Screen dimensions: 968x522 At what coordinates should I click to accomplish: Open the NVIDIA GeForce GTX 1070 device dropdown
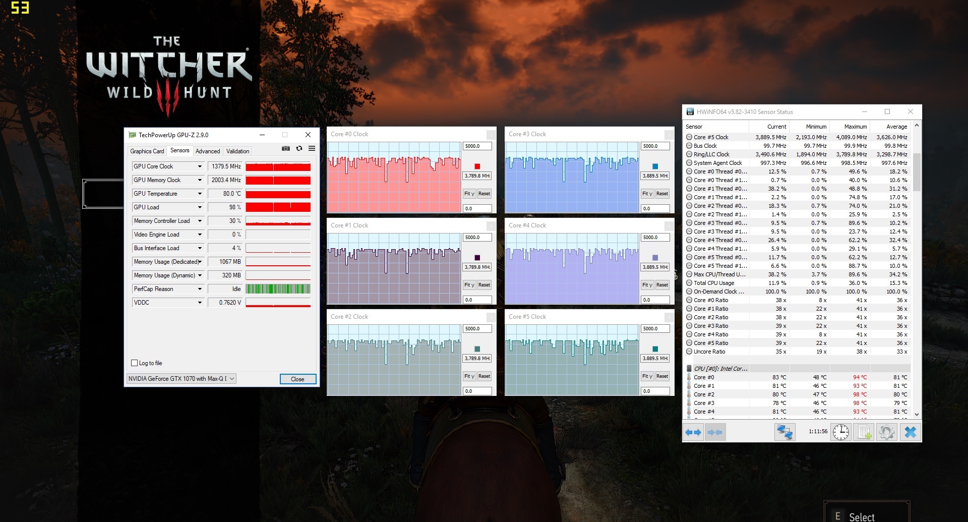(x=181, y=379)
